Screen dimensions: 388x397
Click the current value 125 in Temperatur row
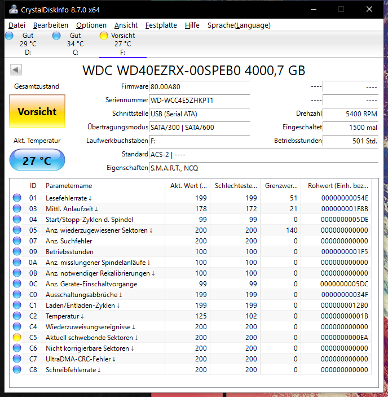[x=201, y=316]
